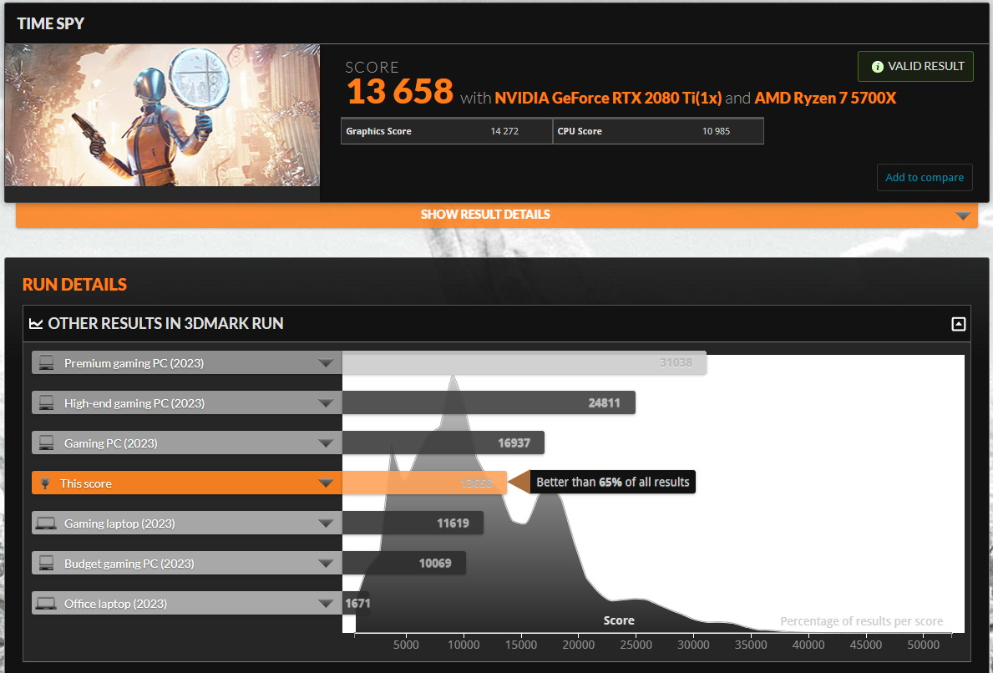Click the CPU Score label
This screenshot has width=993, height=673.
[580, 131]
